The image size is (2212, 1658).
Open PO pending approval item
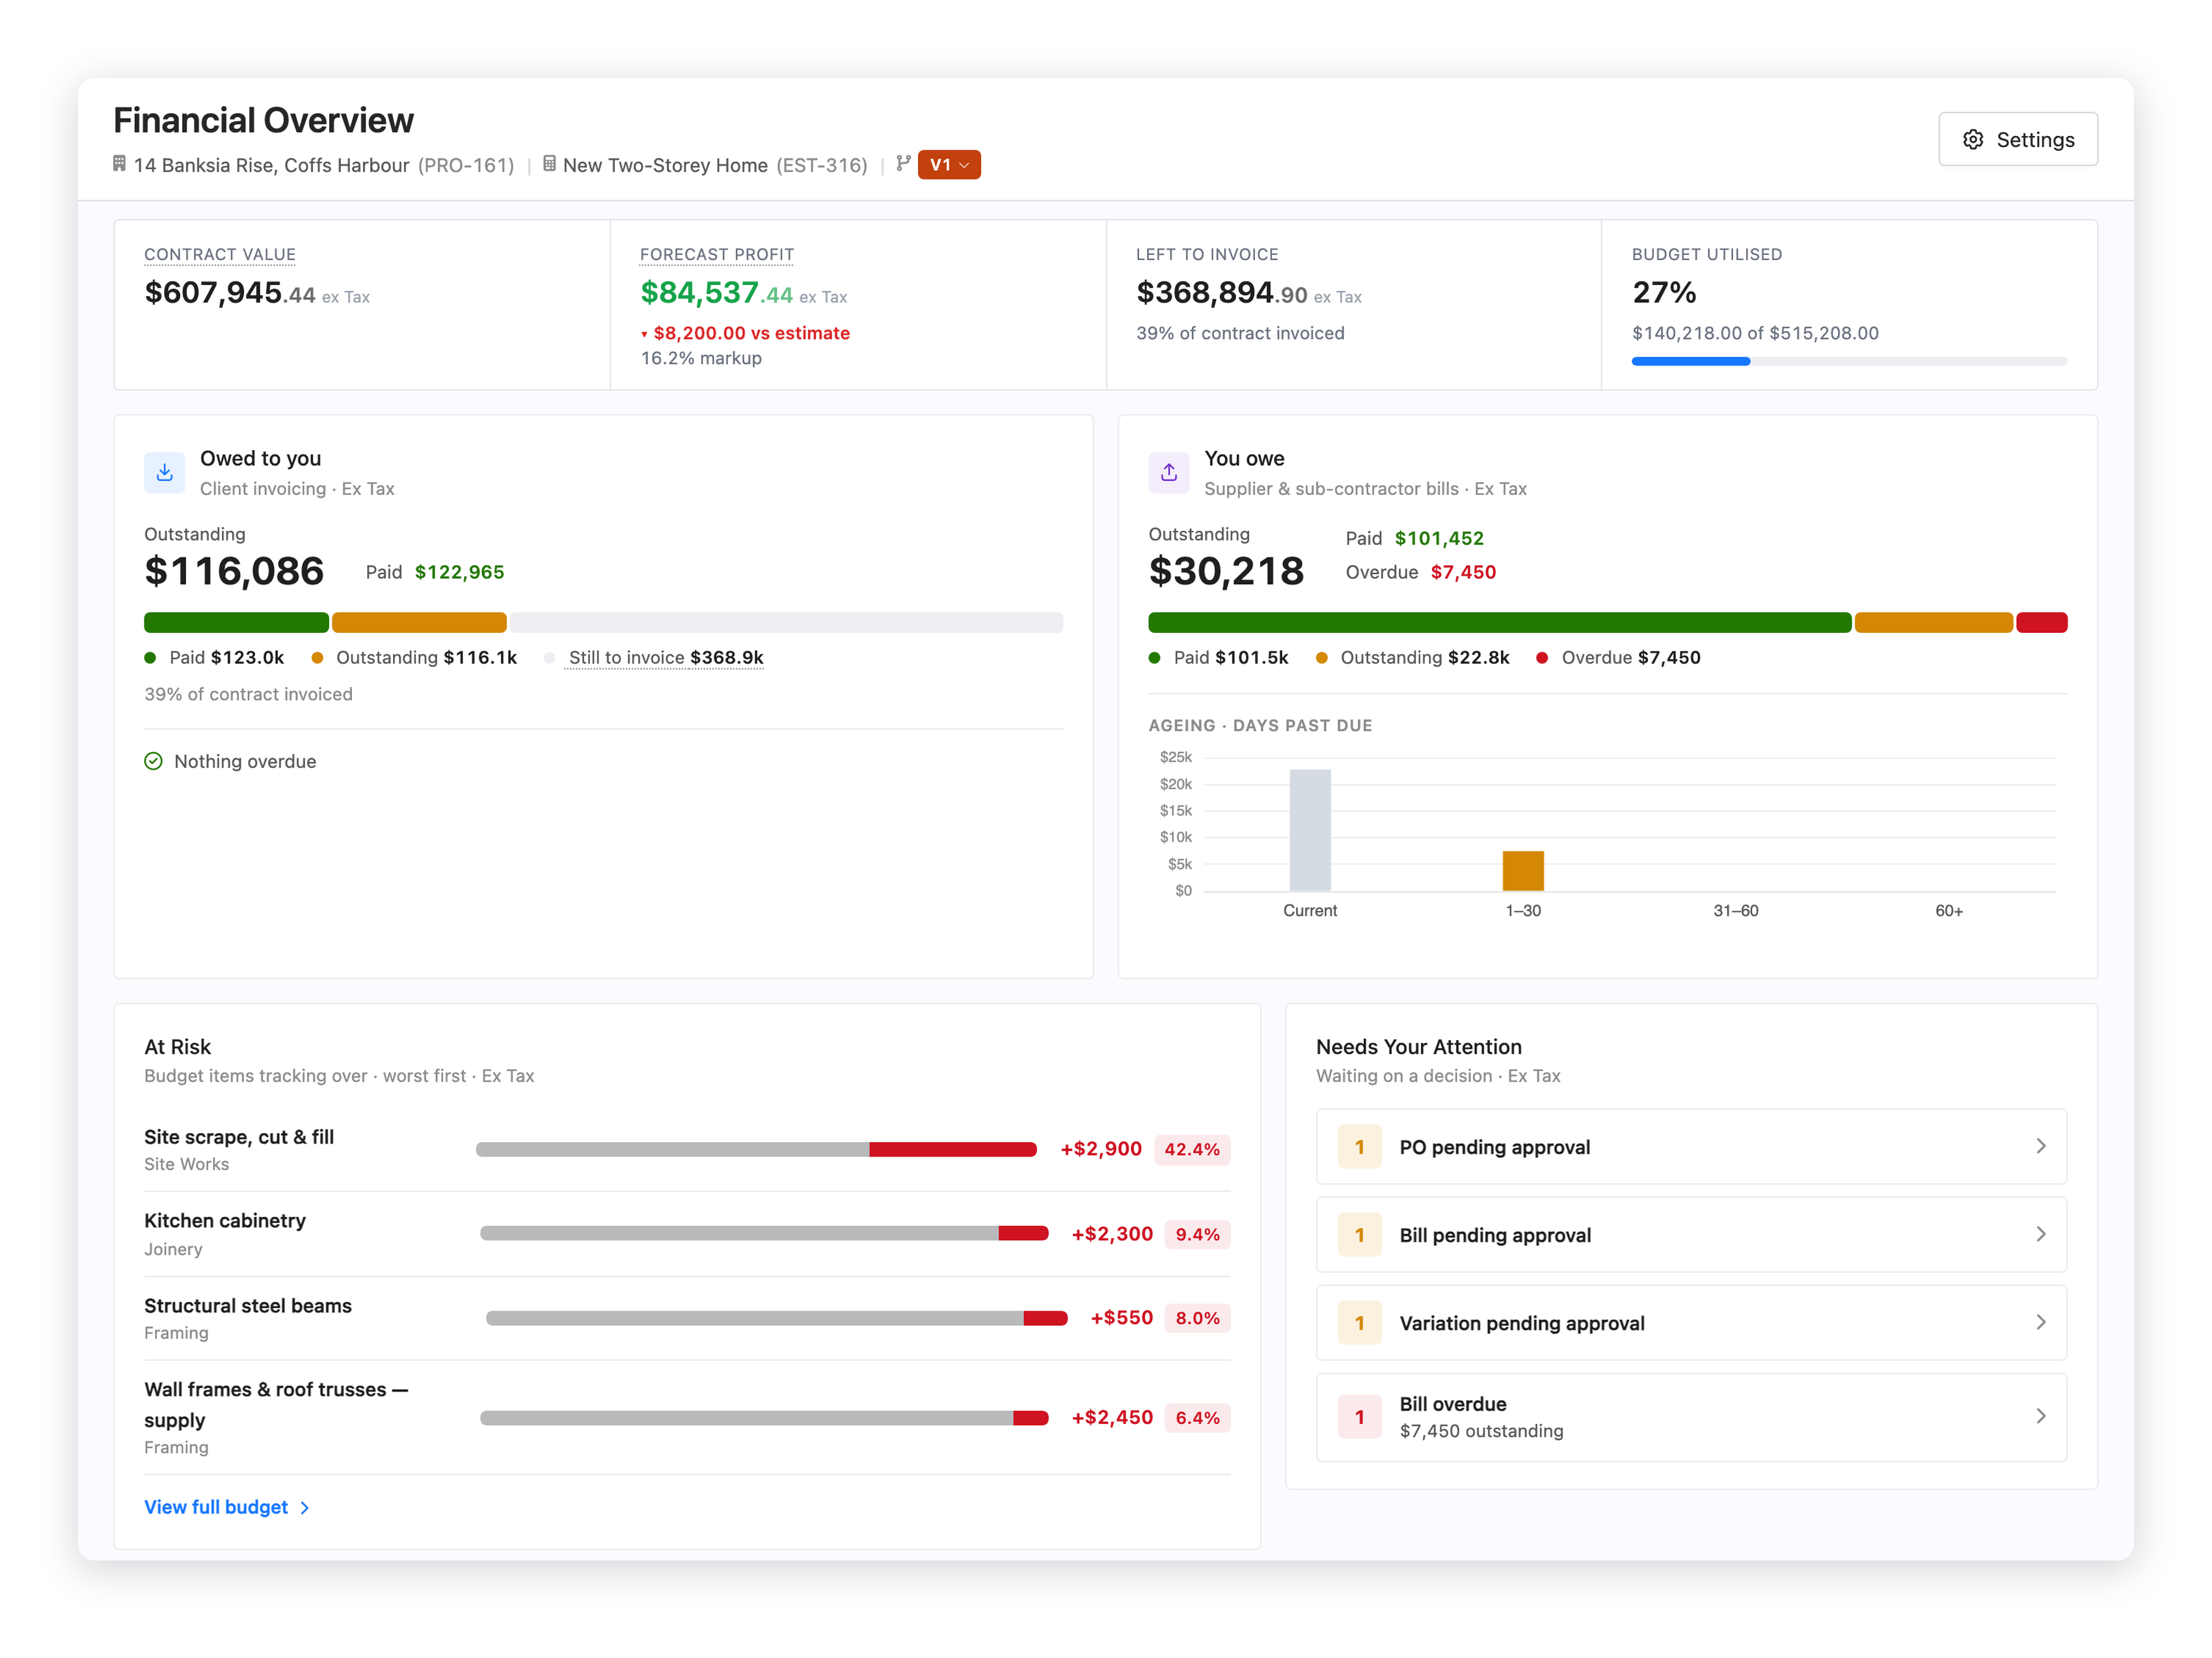(1691, 1147)
